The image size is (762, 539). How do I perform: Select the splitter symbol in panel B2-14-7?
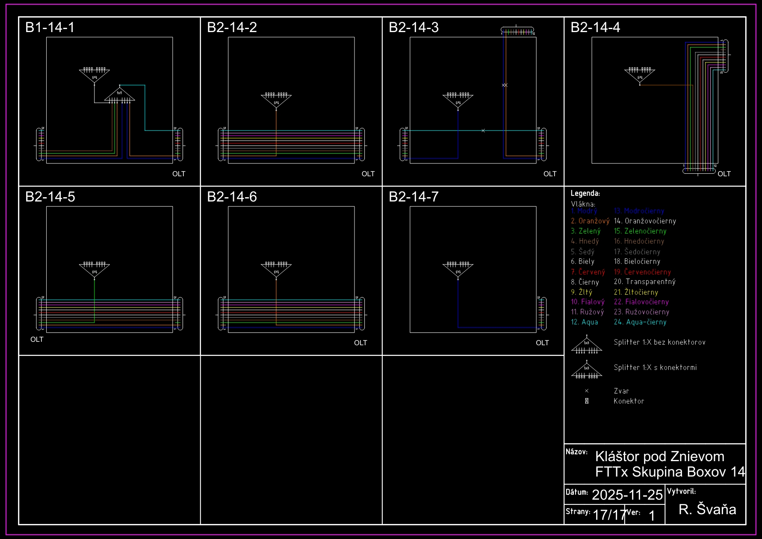[458, 270]
